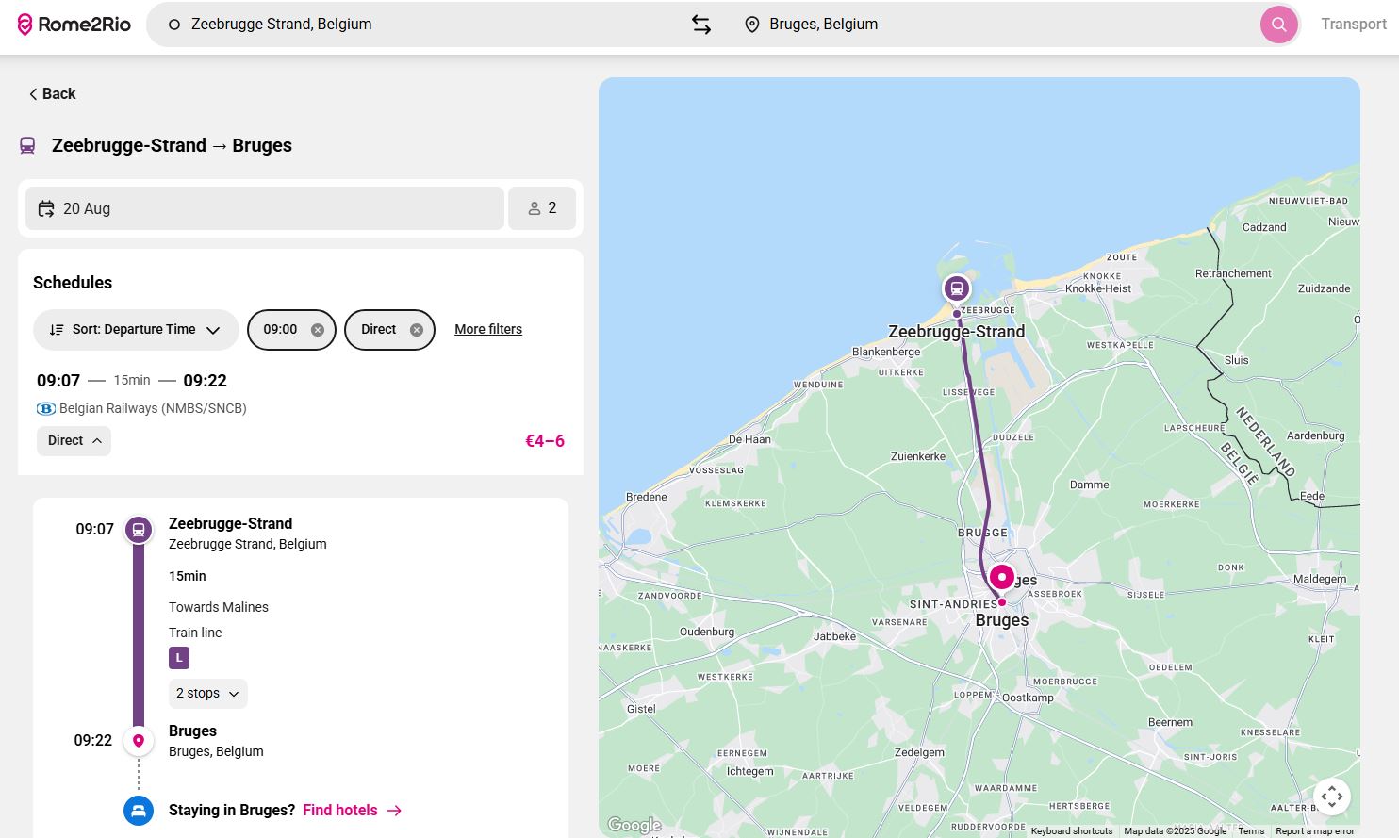The height and width of the screenshot is (838, 1399).
Task: Click Belgian Railways (NMBS/SNCB) text
Action: [153, 408]
